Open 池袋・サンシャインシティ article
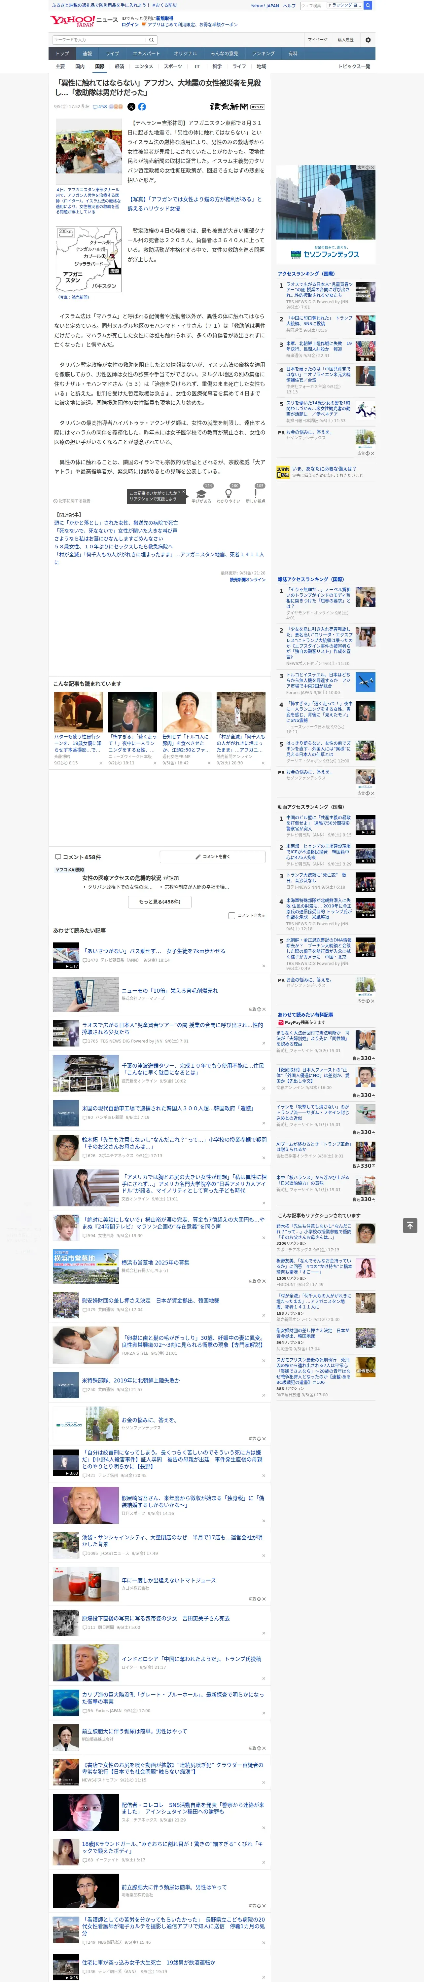This screenshot has height=1982, width=424. pyautogui.click(x=172, y=1540)
